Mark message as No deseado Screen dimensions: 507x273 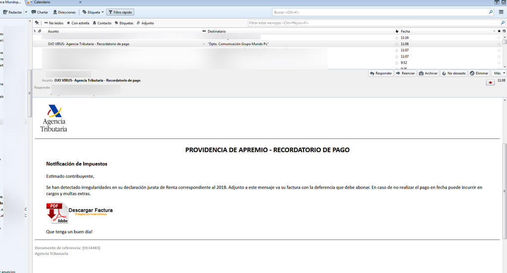[454, 73]
